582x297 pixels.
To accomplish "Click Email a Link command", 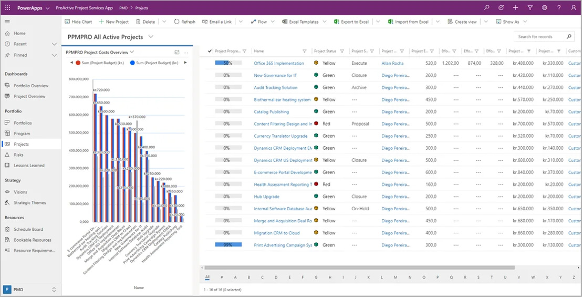I will [217, 22].
